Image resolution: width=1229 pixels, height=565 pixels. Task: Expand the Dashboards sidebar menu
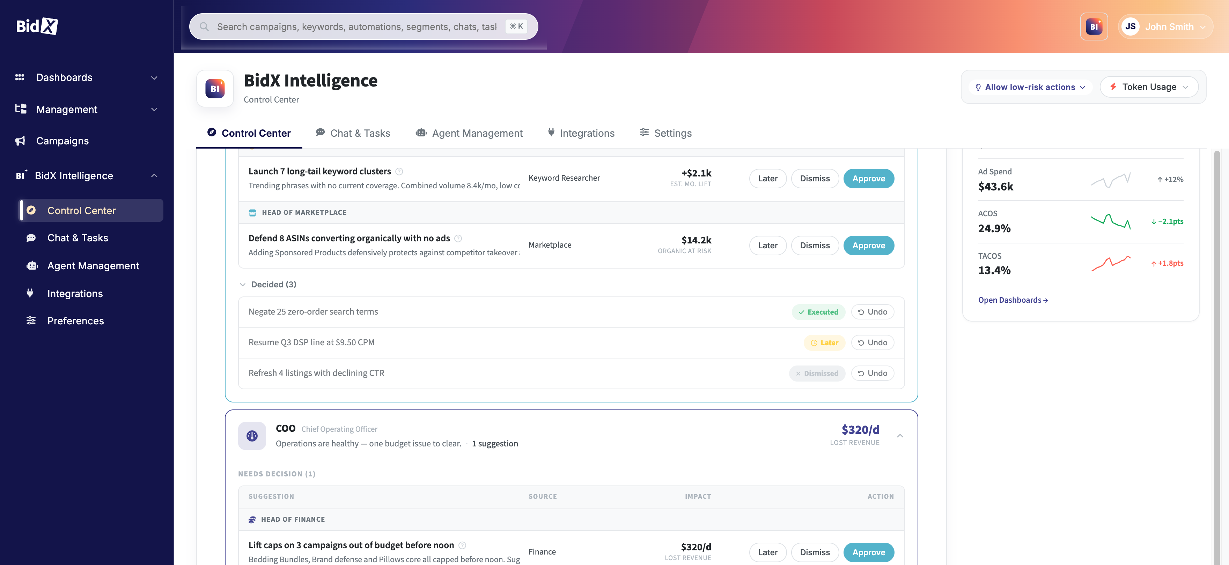click(154, 78)
